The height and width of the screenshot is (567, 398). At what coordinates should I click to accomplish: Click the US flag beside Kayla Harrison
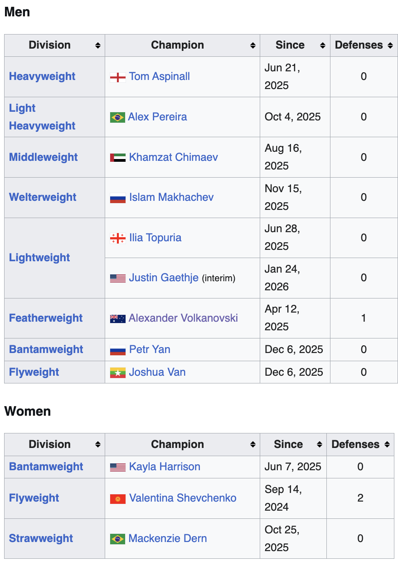click(x=118, y=467)
